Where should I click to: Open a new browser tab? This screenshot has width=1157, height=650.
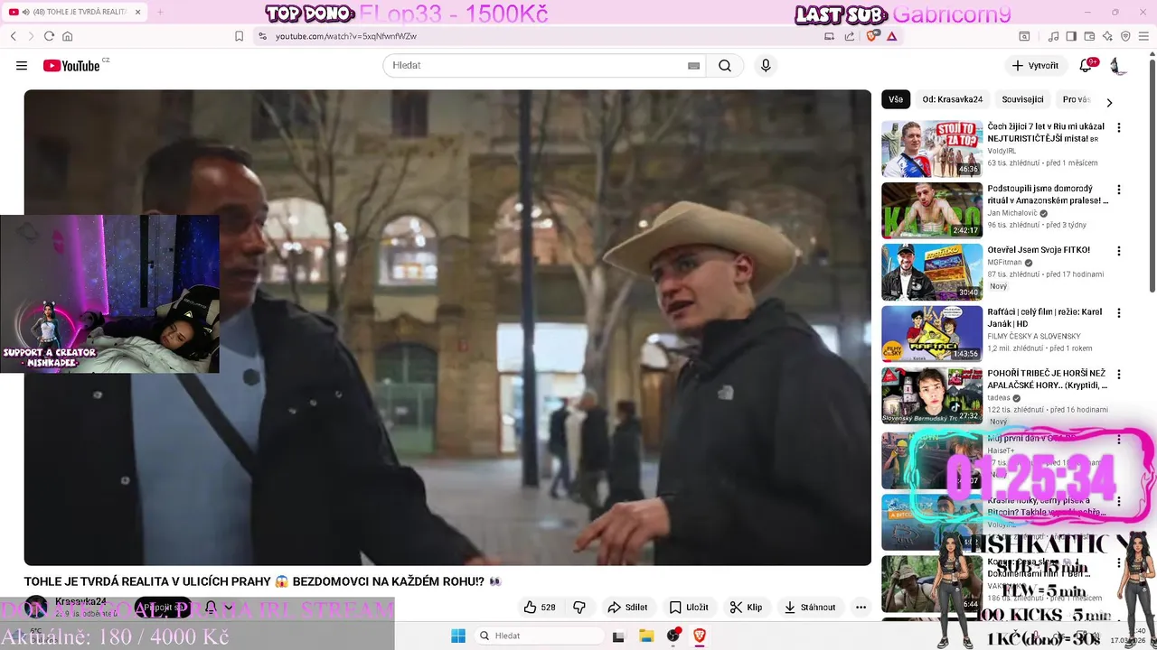[160, 12]
